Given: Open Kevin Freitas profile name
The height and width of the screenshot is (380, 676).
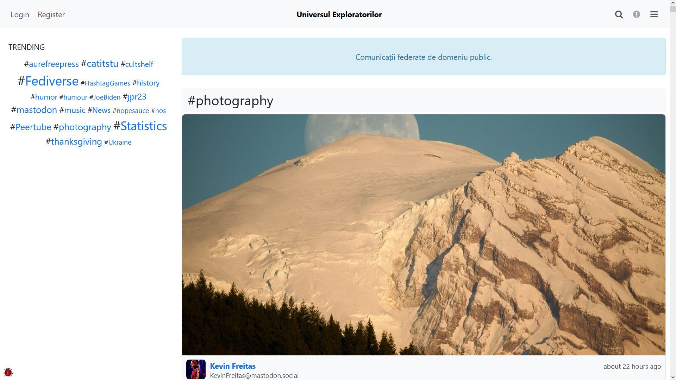Looking at the screenshot, I should 233,366.
